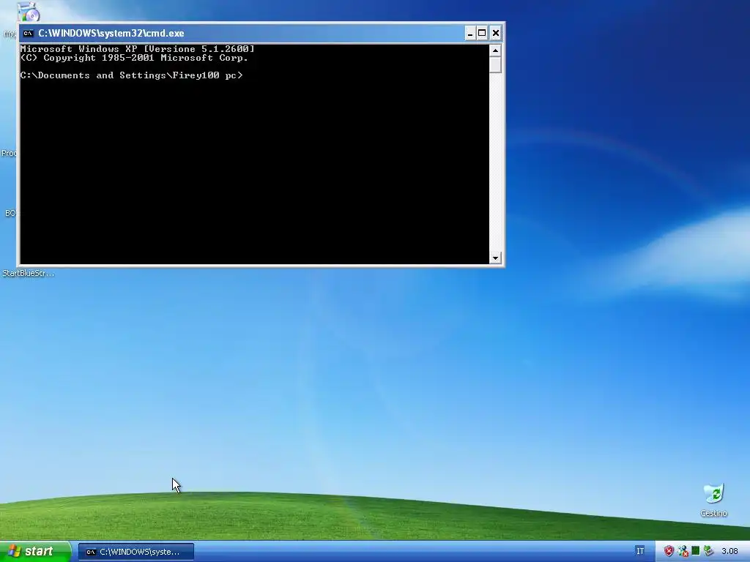Open the cmd.exe system menu icon
The height and width of the screenshot is (562, 750).
(x=29, y=33)
